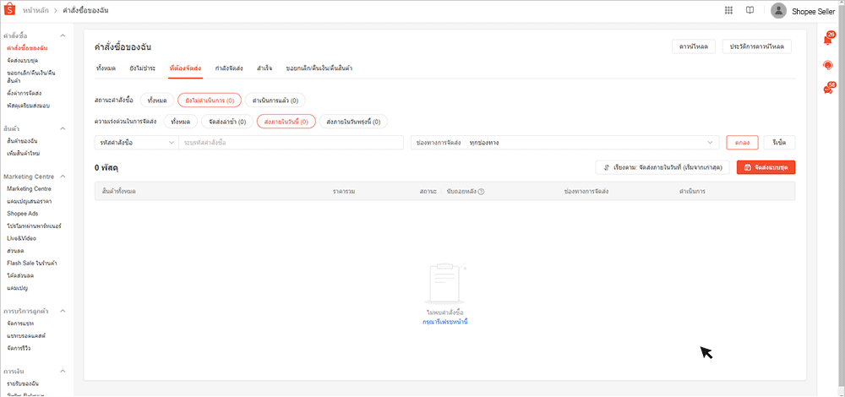Open the notifications bell with badge 26
845x397 pixels.
[x=828, y=40]
